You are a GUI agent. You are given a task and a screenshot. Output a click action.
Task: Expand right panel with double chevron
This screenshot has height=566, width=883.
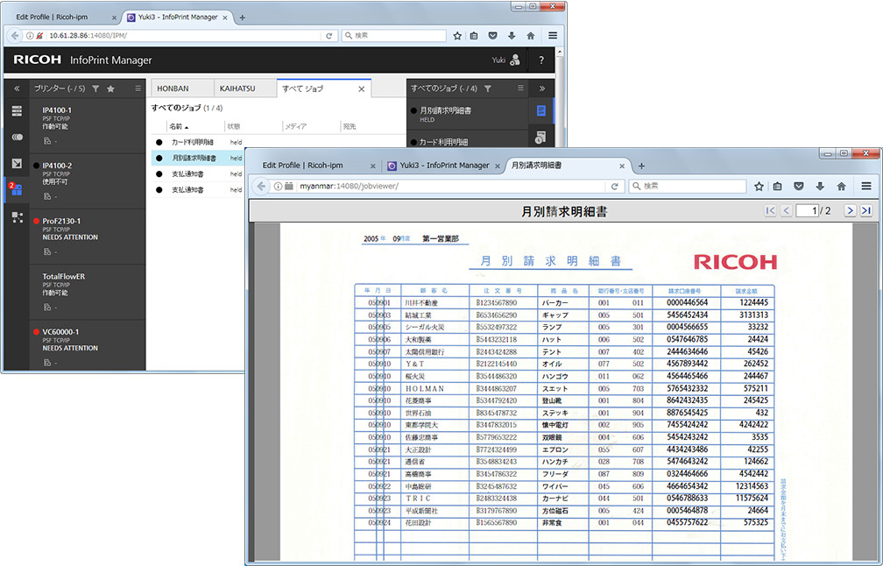pos(542,88)
